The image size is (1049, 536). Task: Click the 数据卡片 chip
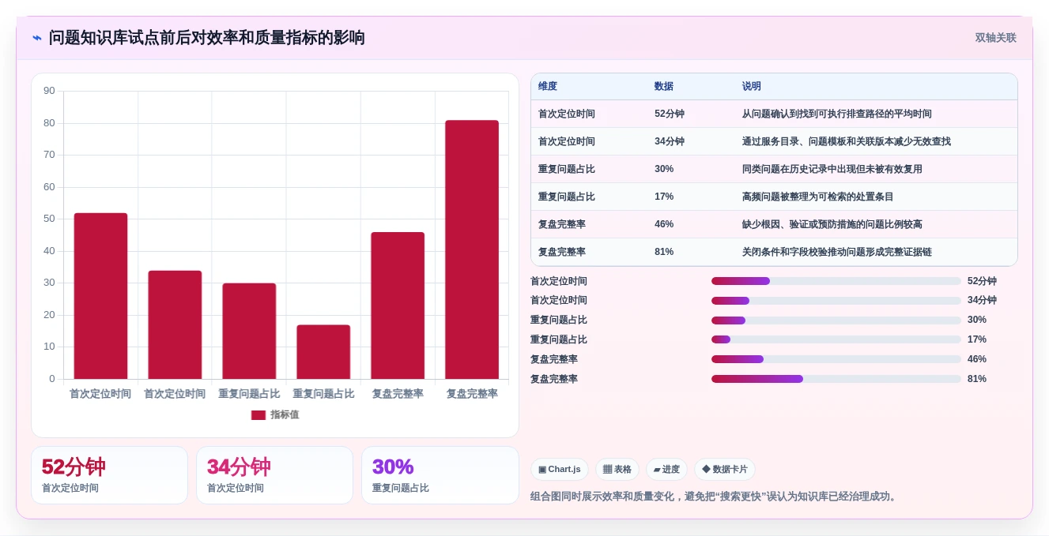[725, 470]
